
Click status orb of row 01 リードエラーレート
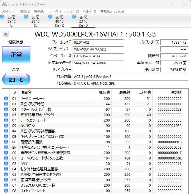(x=6, y=98)
